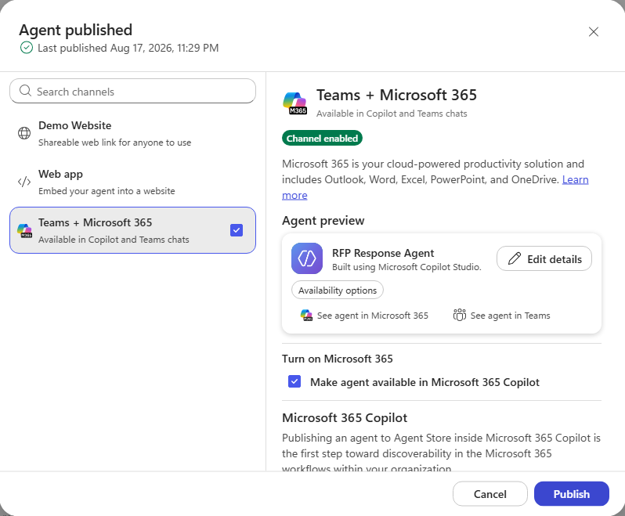The height and width of the screenshot is (516, 625).
Task: Click the Last published timestamp text
Action: point(128,49)
